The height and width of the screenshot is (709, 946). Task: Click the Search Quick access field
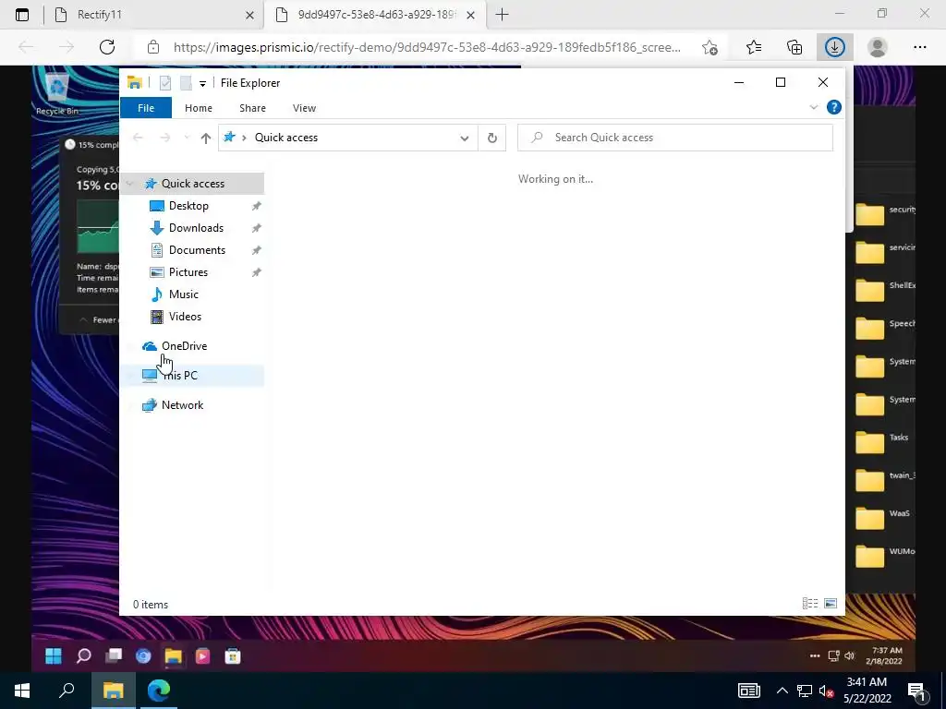675,138
